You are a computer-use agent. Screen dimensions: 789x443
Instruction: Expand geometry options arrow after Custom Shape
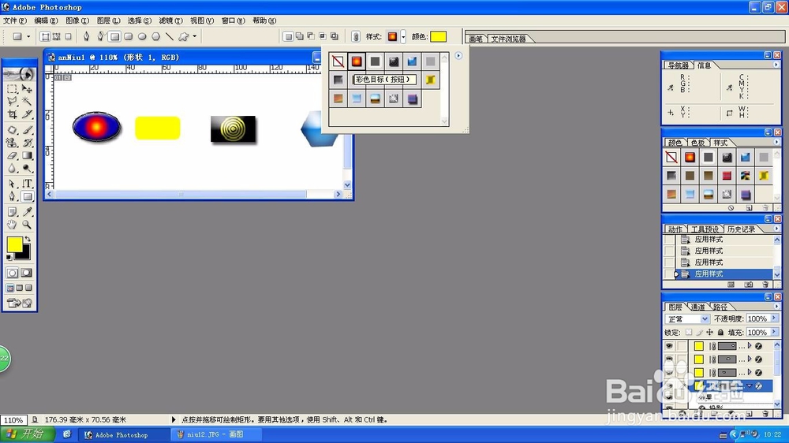coord(194,36)
